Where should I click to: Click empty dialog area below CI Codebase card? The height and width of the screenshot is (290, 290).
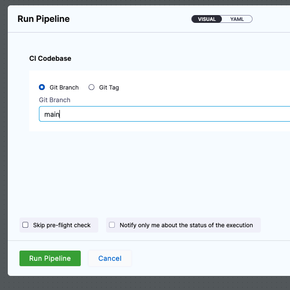coord(148,172)
